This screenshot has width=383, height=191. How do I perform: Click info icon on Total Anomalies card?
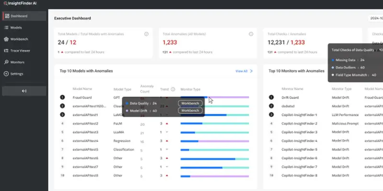[x=251, y=34]
